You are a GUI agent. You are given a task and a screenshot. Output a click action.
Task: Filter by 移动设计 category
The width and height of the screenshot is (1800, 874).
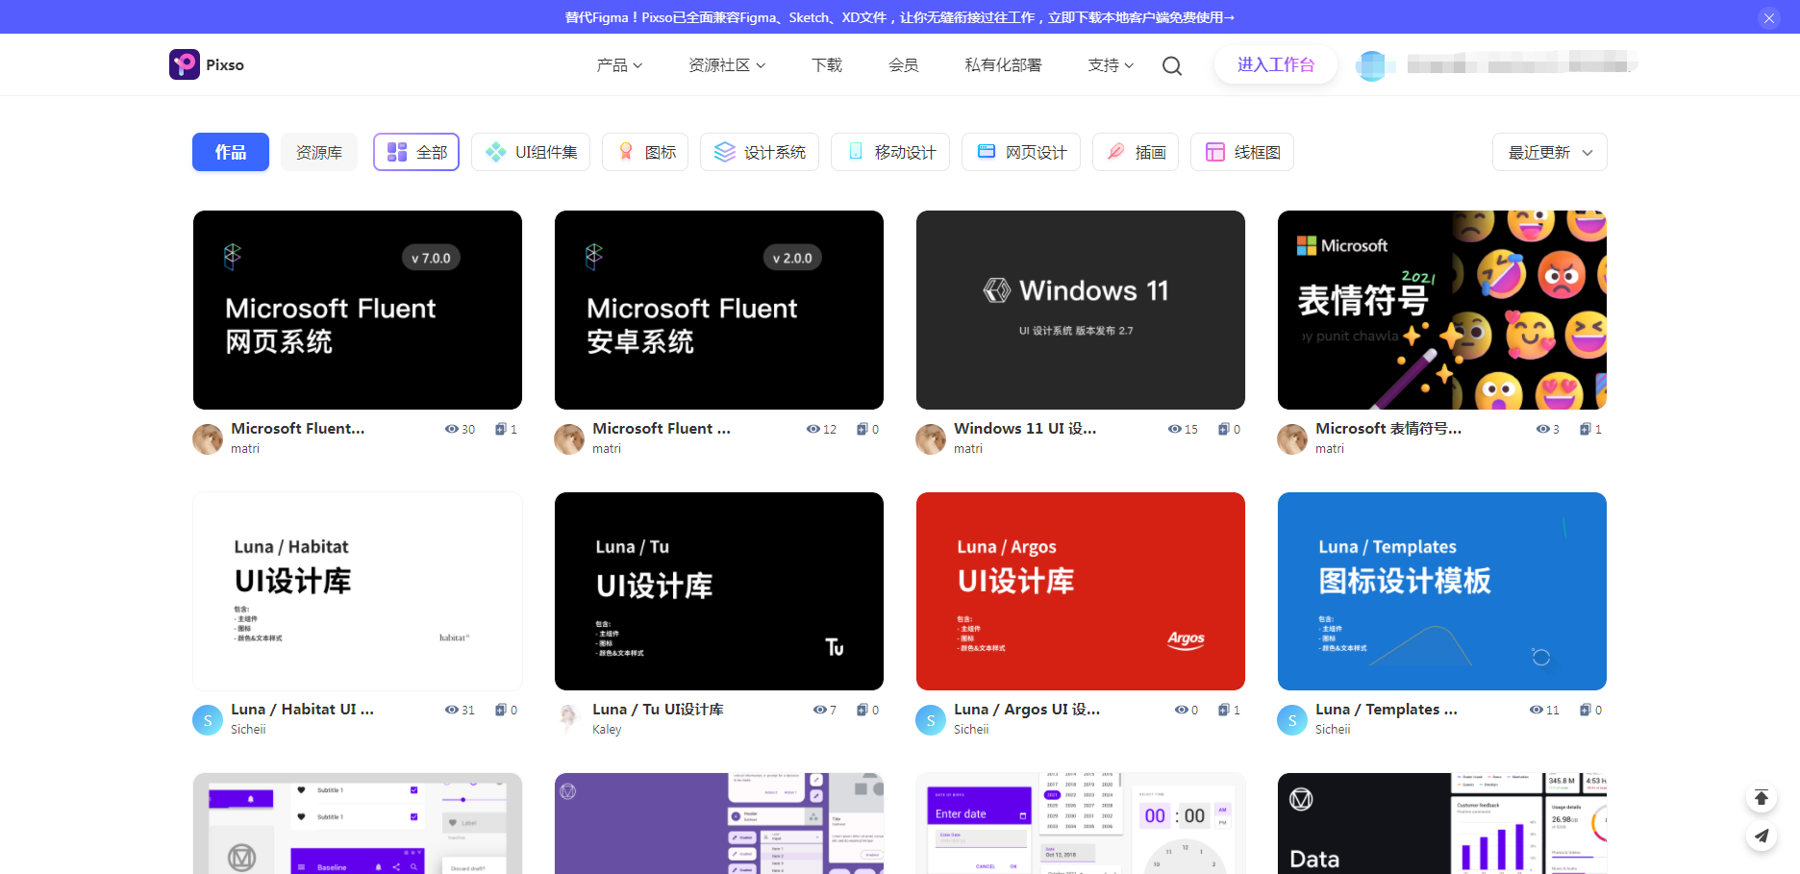click(890, 152)
